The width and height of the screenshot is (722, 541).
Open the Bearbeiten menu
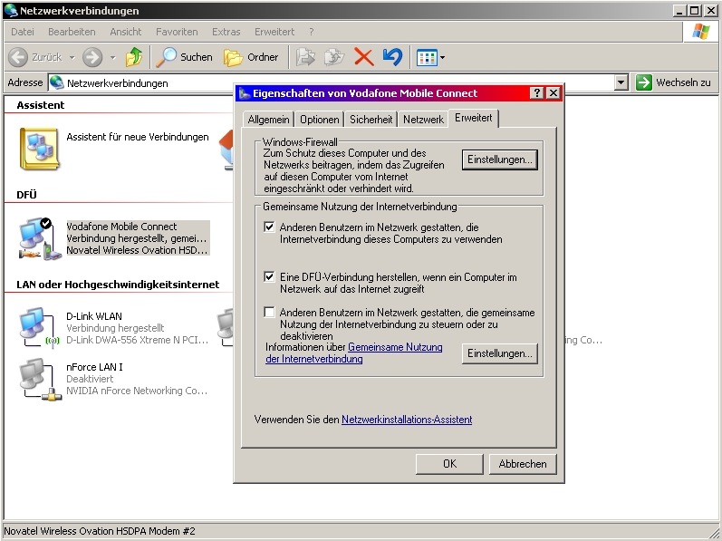(x=72, y=32)
